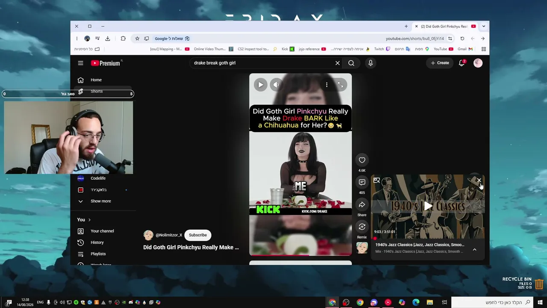547x308 pixels.
Task: Open the Chrome apps grid shortcut
Action: (x=483, y=49)
